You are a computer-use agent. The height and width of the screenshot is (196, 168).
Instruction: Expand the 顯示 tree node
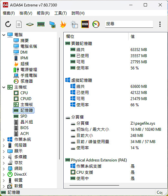click(x=4, y=151)
